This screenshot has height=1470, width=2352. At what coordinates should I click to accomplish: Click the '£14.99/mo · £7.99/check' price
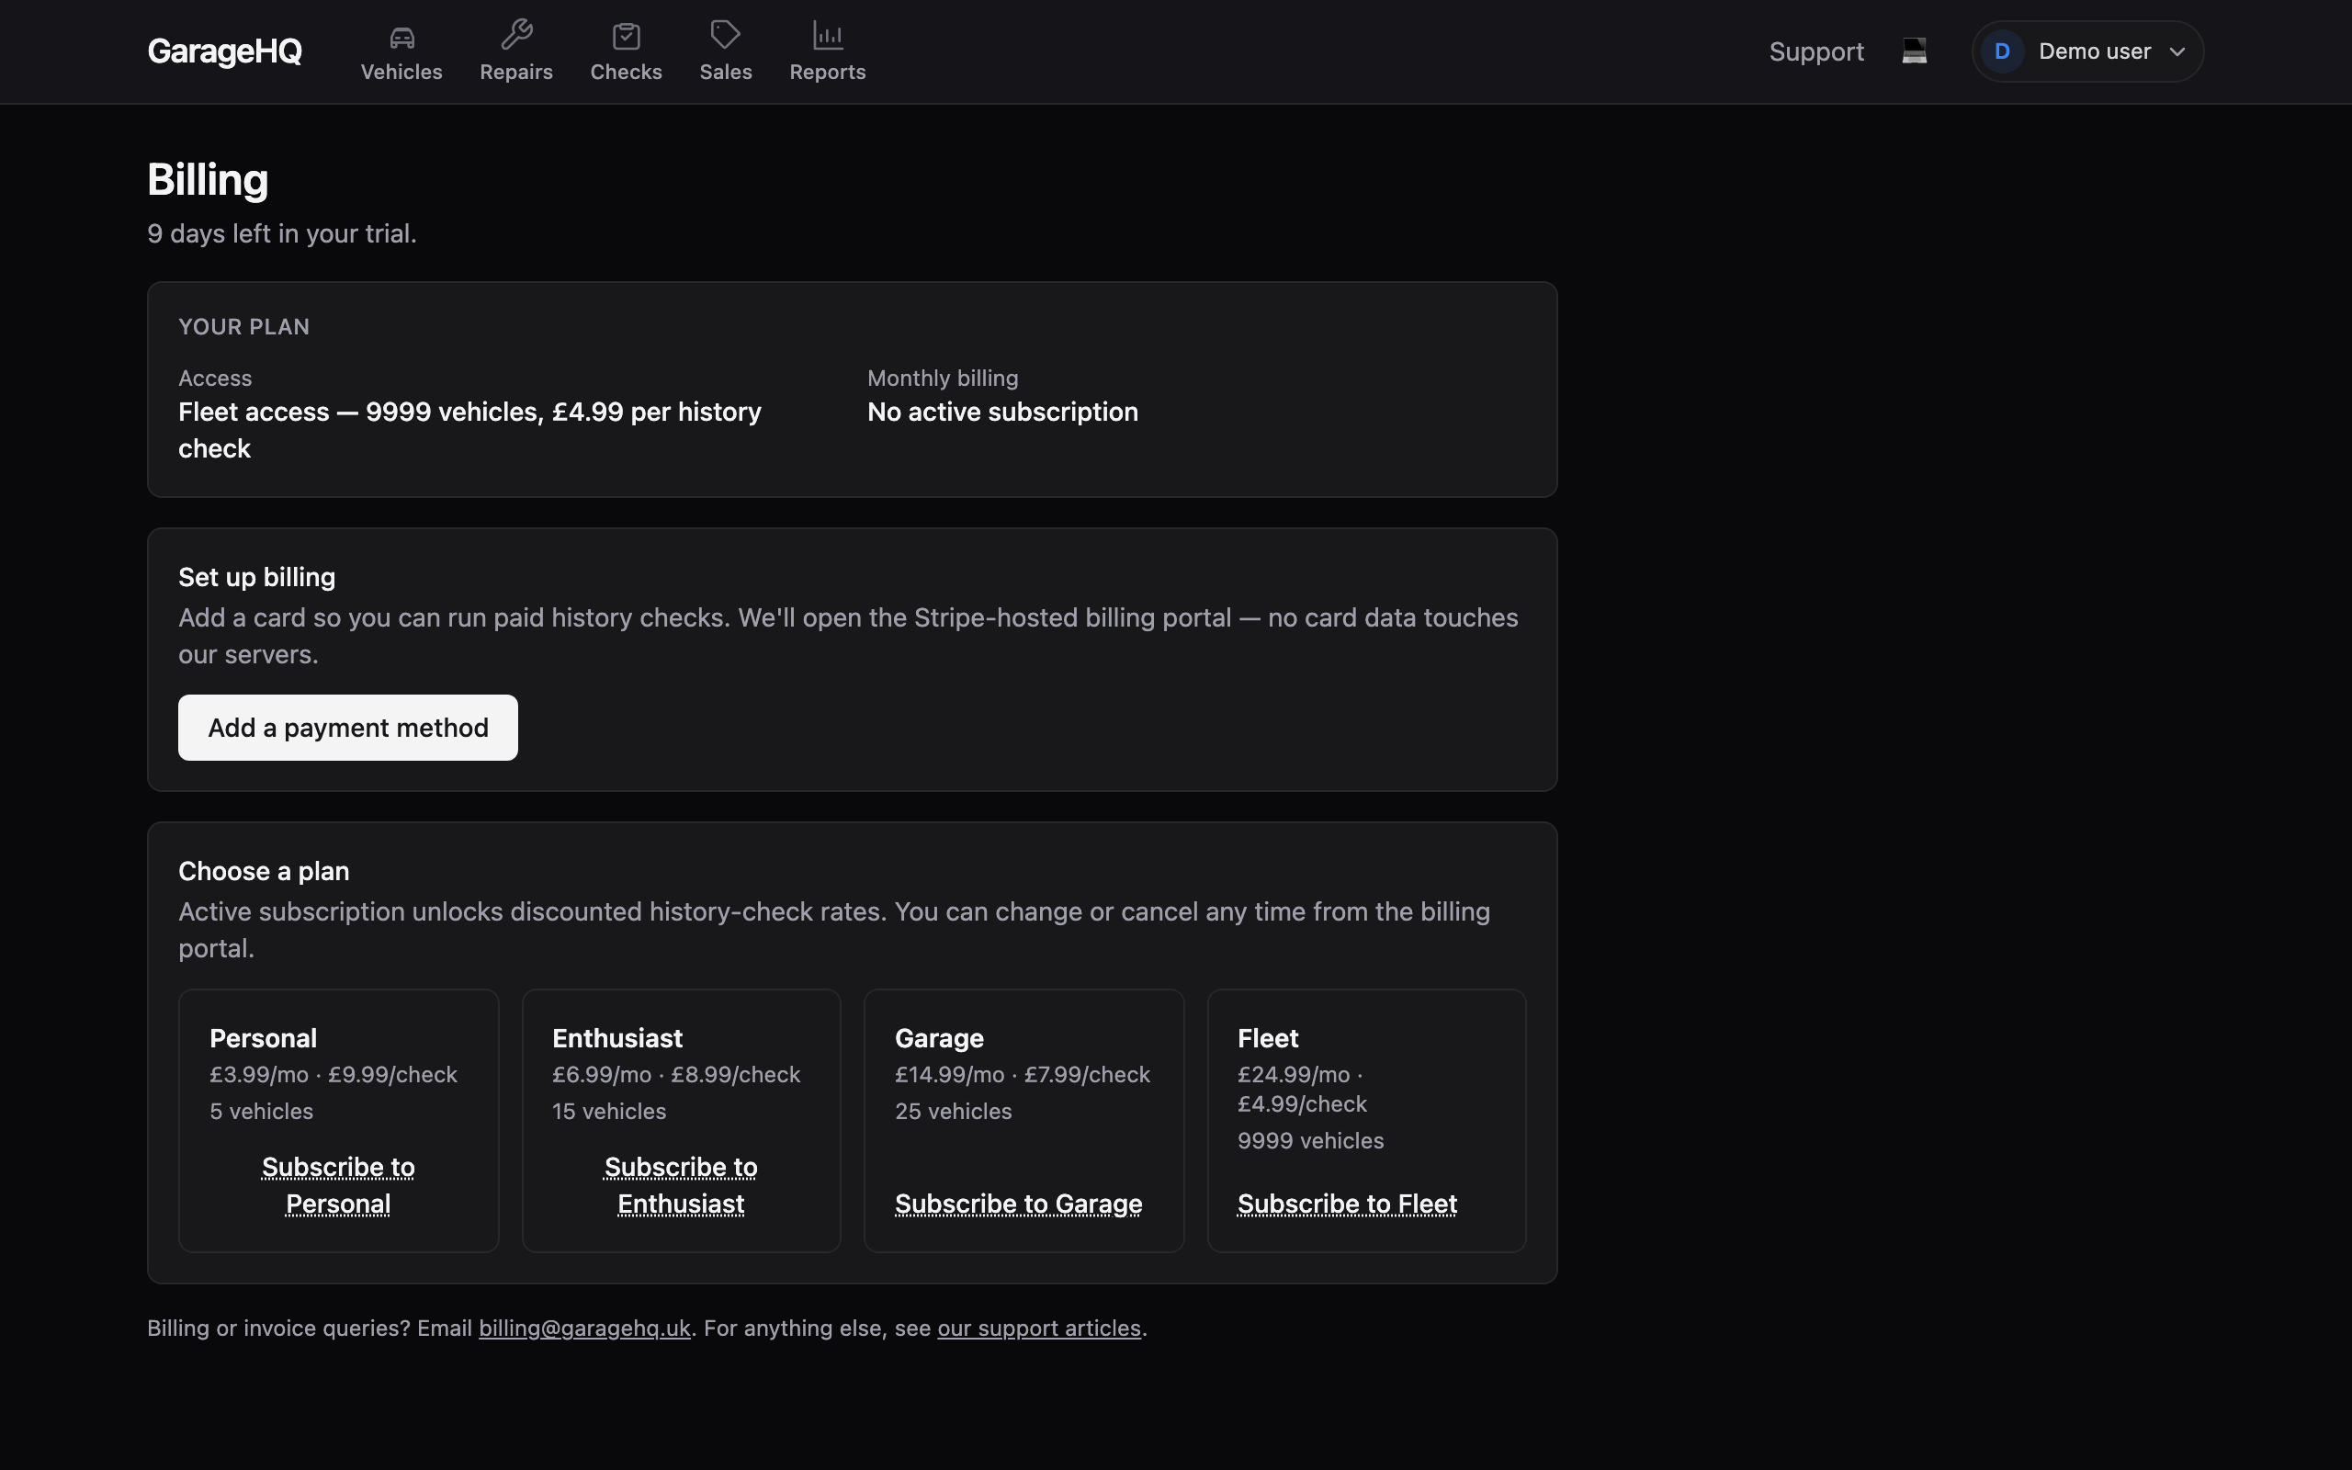tap(1023, 1075)
